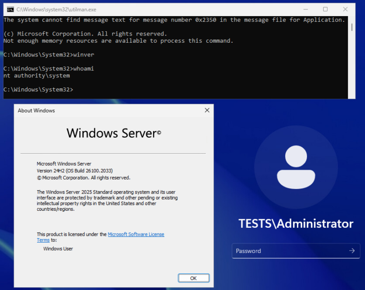Select the TESTS\Administrator account name

[296, 224]
